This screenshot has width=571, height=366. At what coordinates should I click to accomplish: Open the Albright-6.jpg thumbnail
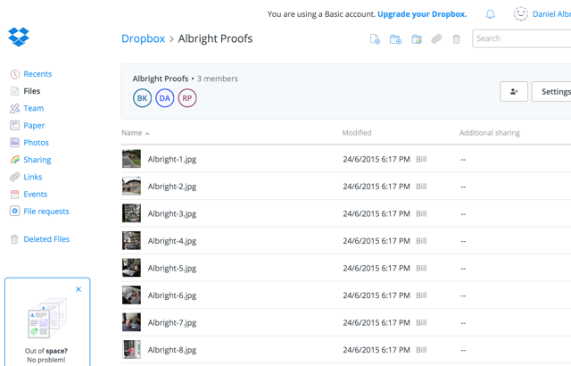tap(131, 295)
